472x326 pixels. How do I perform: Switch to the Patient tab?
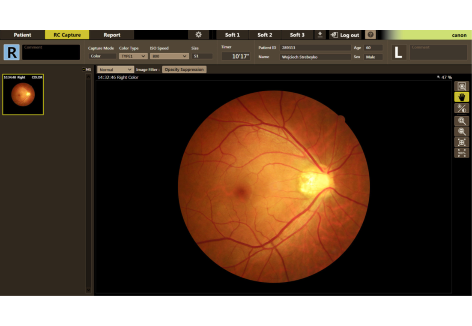pyautogui.click(x=22, y=35)
